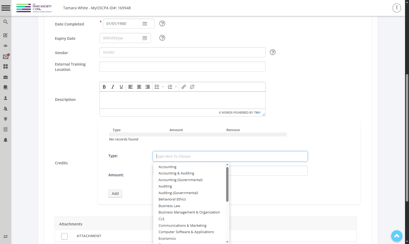Image resolution: width=409 pixels, height=244 pixels.
Task: Click the search icon in sidebar
Action: pos(5,22)
